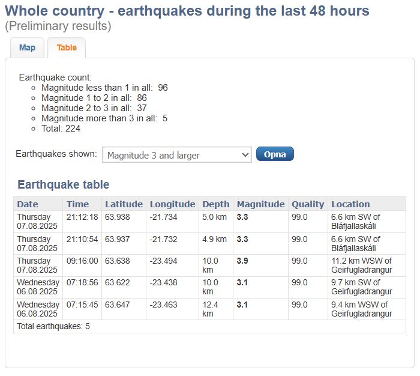Viewport: 420px width, 376px height.
Task: Open the Earthquakes shown magnitude dropdown
Action: [177, 155]
